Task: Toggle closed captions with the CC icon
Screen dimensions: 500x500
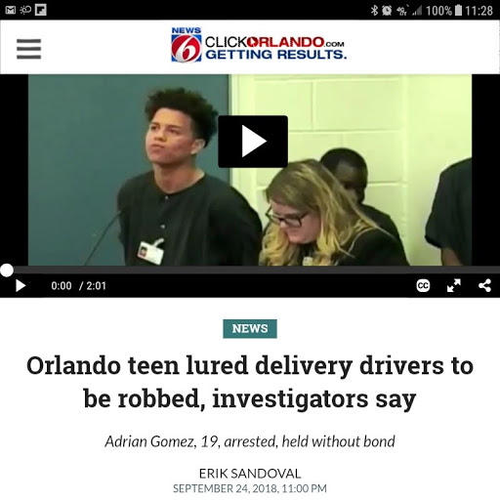Action: coord(423,285)
